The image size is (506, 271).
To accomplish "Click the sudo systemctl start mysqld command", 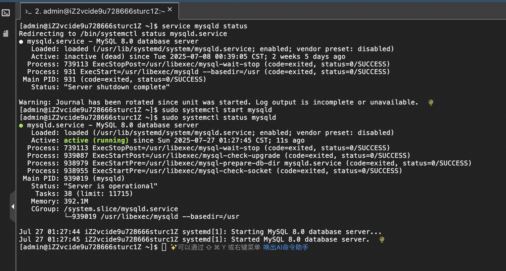I will tap(217, 110).
